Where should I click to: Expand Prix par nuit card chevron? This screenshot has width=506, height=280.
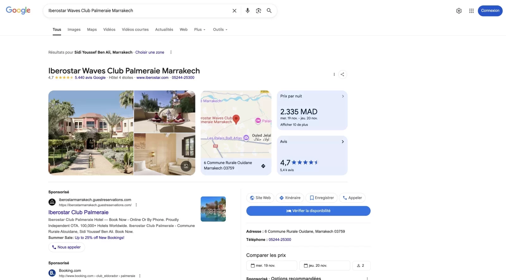click(343, 96)
